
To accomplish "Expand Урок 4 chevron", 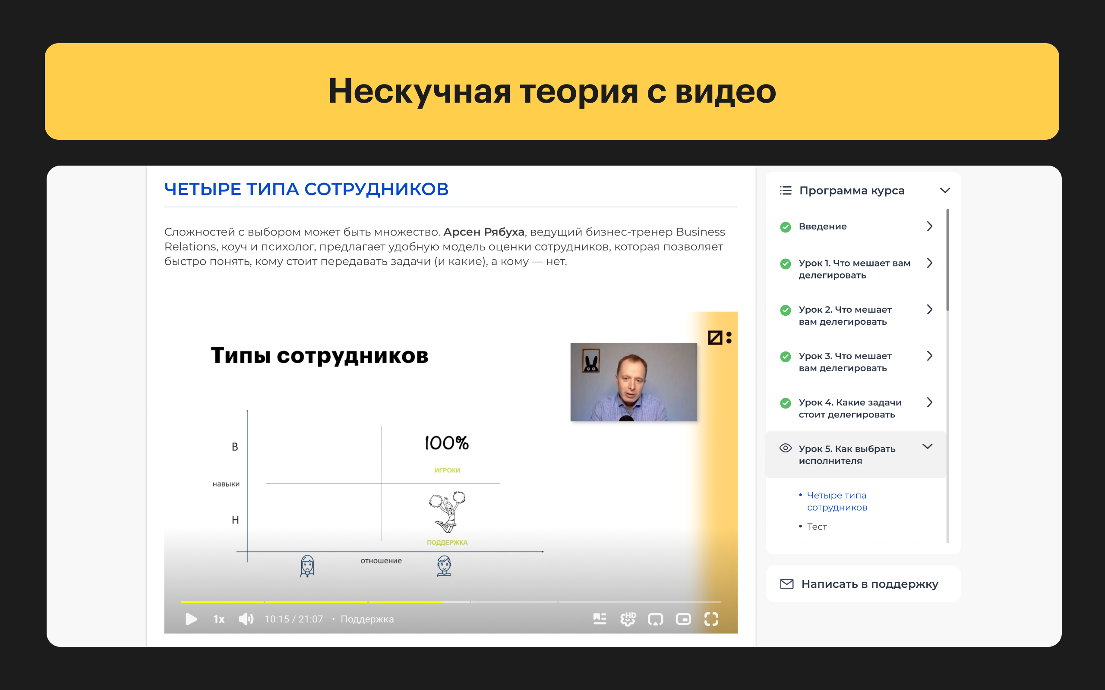I will coord(929,402).
